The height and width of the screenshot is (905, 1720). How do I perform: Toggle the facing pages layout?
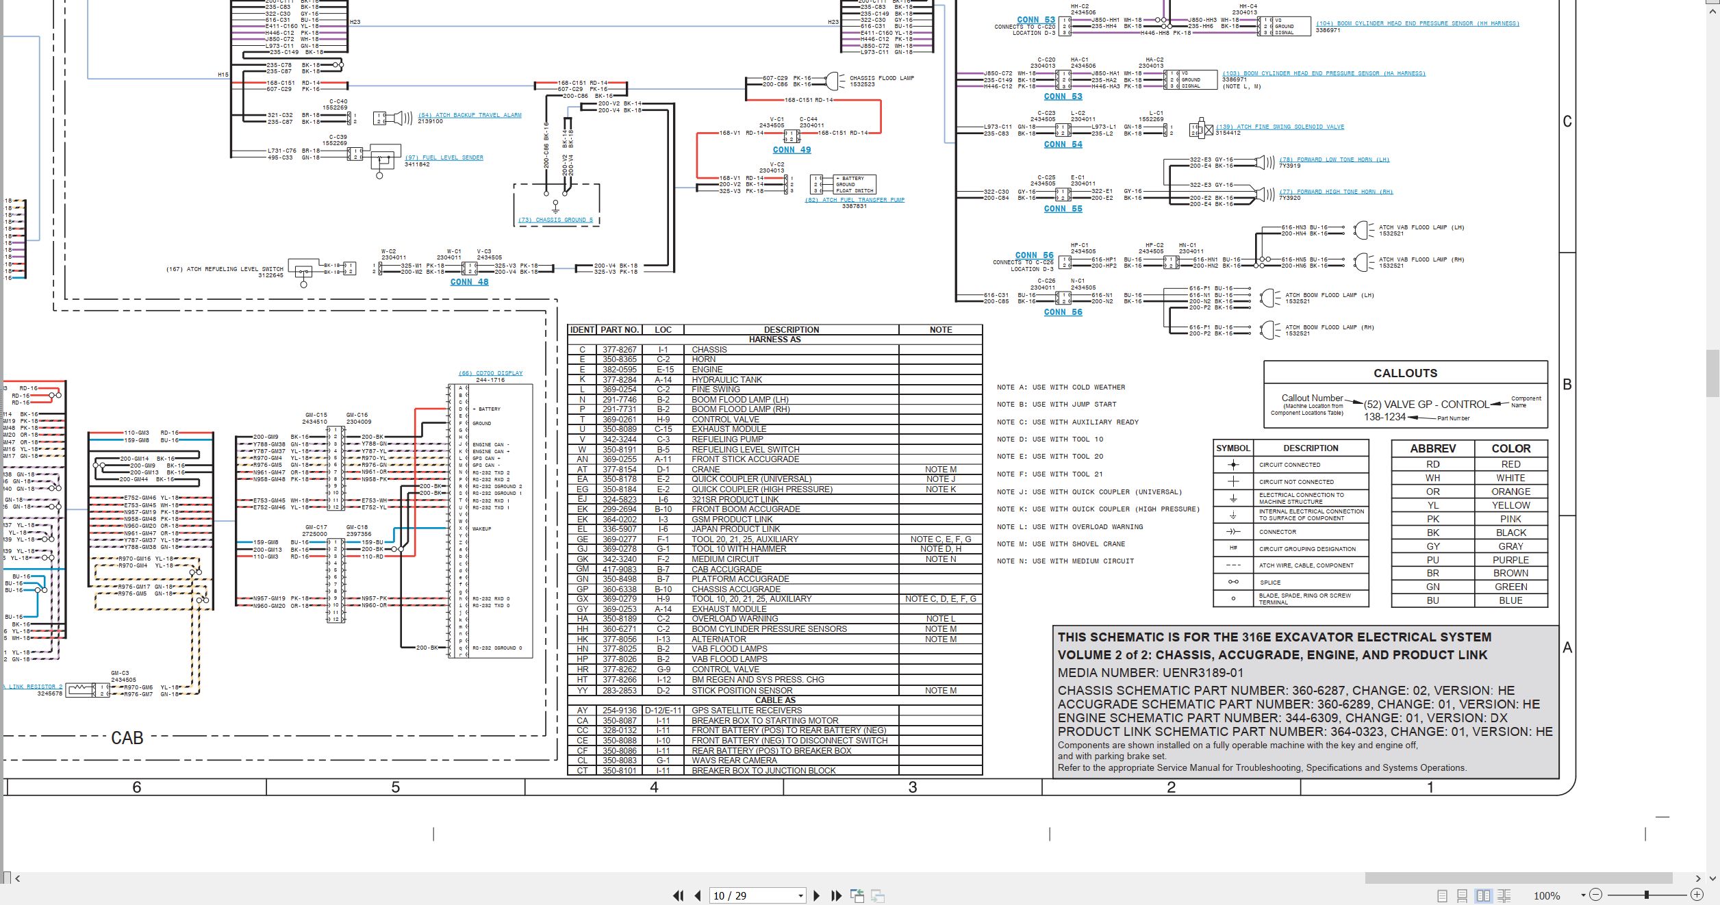[x=1484, y=895]
